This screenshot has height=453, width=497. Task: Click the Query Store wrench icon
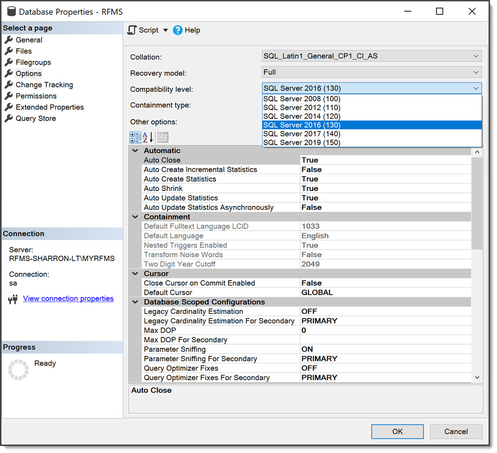tap(9, 118)
